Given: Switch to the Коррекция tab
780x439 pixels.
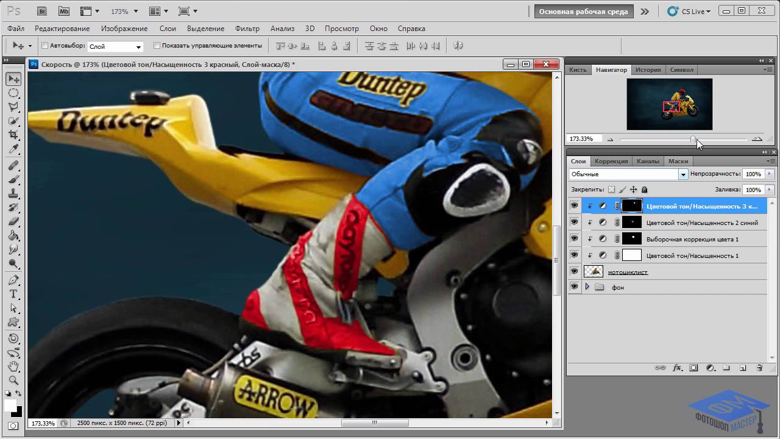Looking at the screenshot, I should point(611,161).
